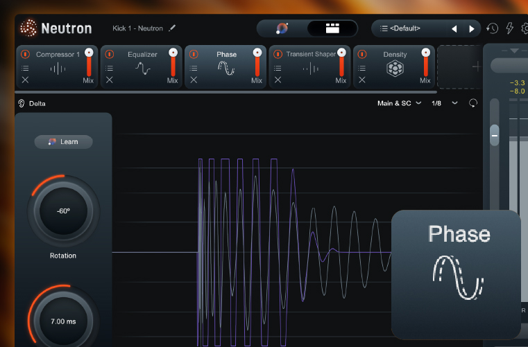Click the reset loop icon next to 1/8
This screenshot has height=347, width=528.
[473, 103]
